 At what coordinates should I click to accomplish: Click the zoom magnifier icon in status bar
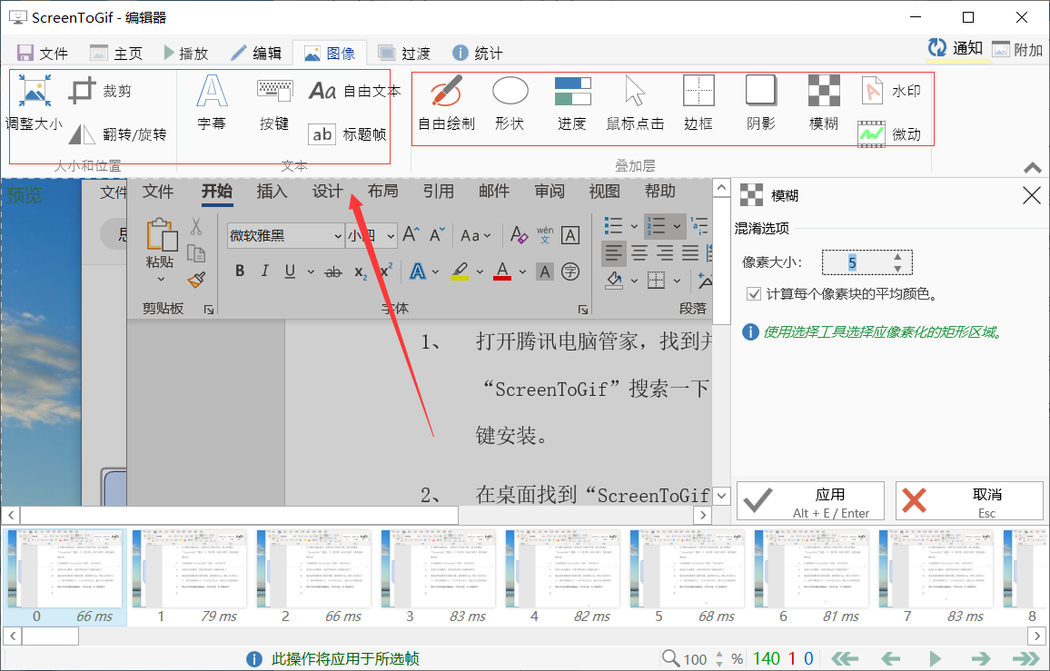coord(670,658)
